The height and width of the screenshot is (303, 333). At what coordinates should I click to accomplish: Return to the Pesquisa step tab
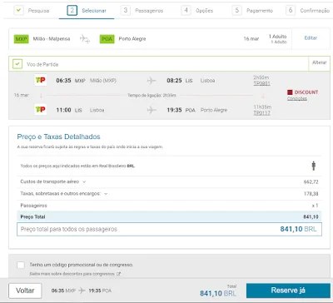[32, 11]
